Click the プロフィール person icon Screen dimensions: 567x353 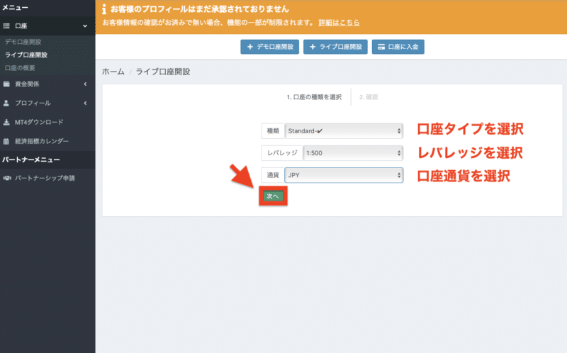[6, 103]
